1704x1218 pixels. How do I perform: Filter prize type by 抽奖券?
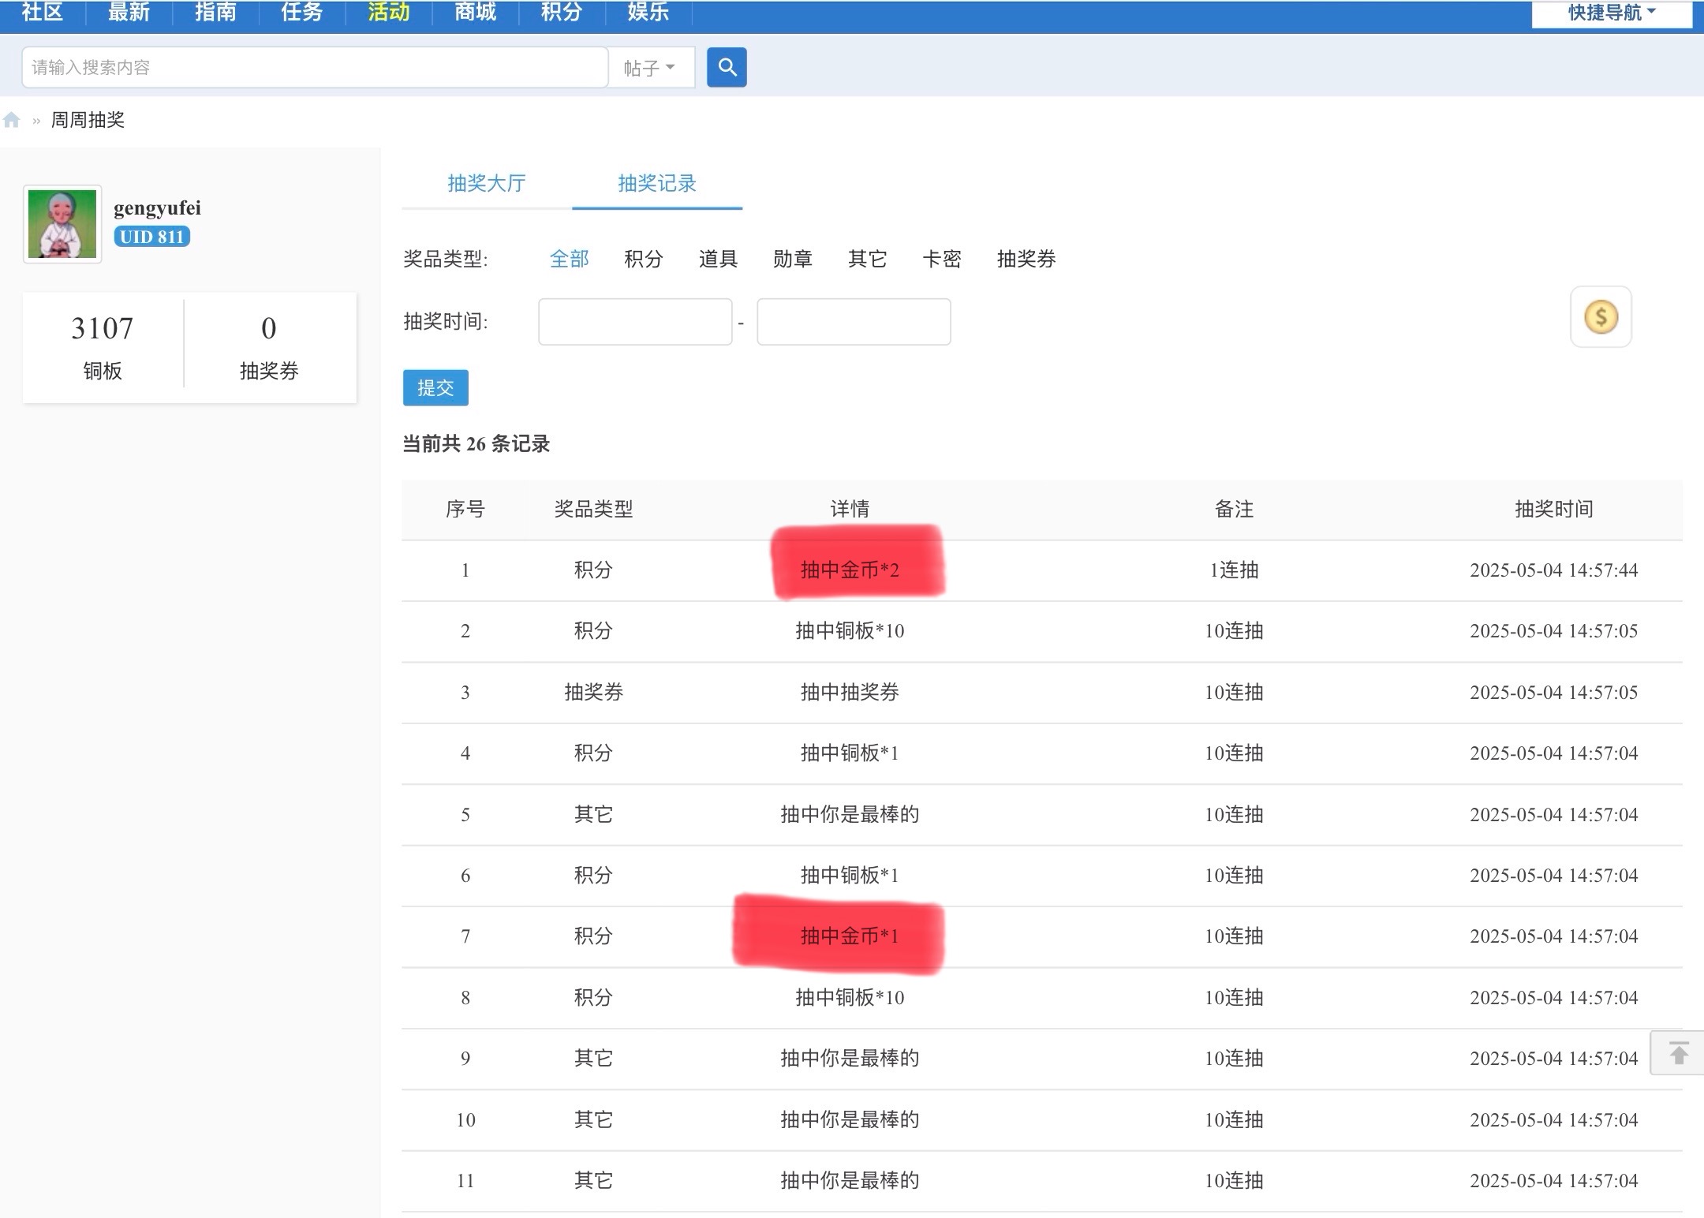click(1026, 259)
